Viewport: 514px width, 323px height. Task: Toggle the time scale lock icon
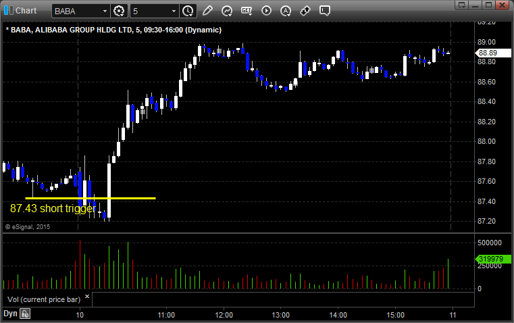24,314
